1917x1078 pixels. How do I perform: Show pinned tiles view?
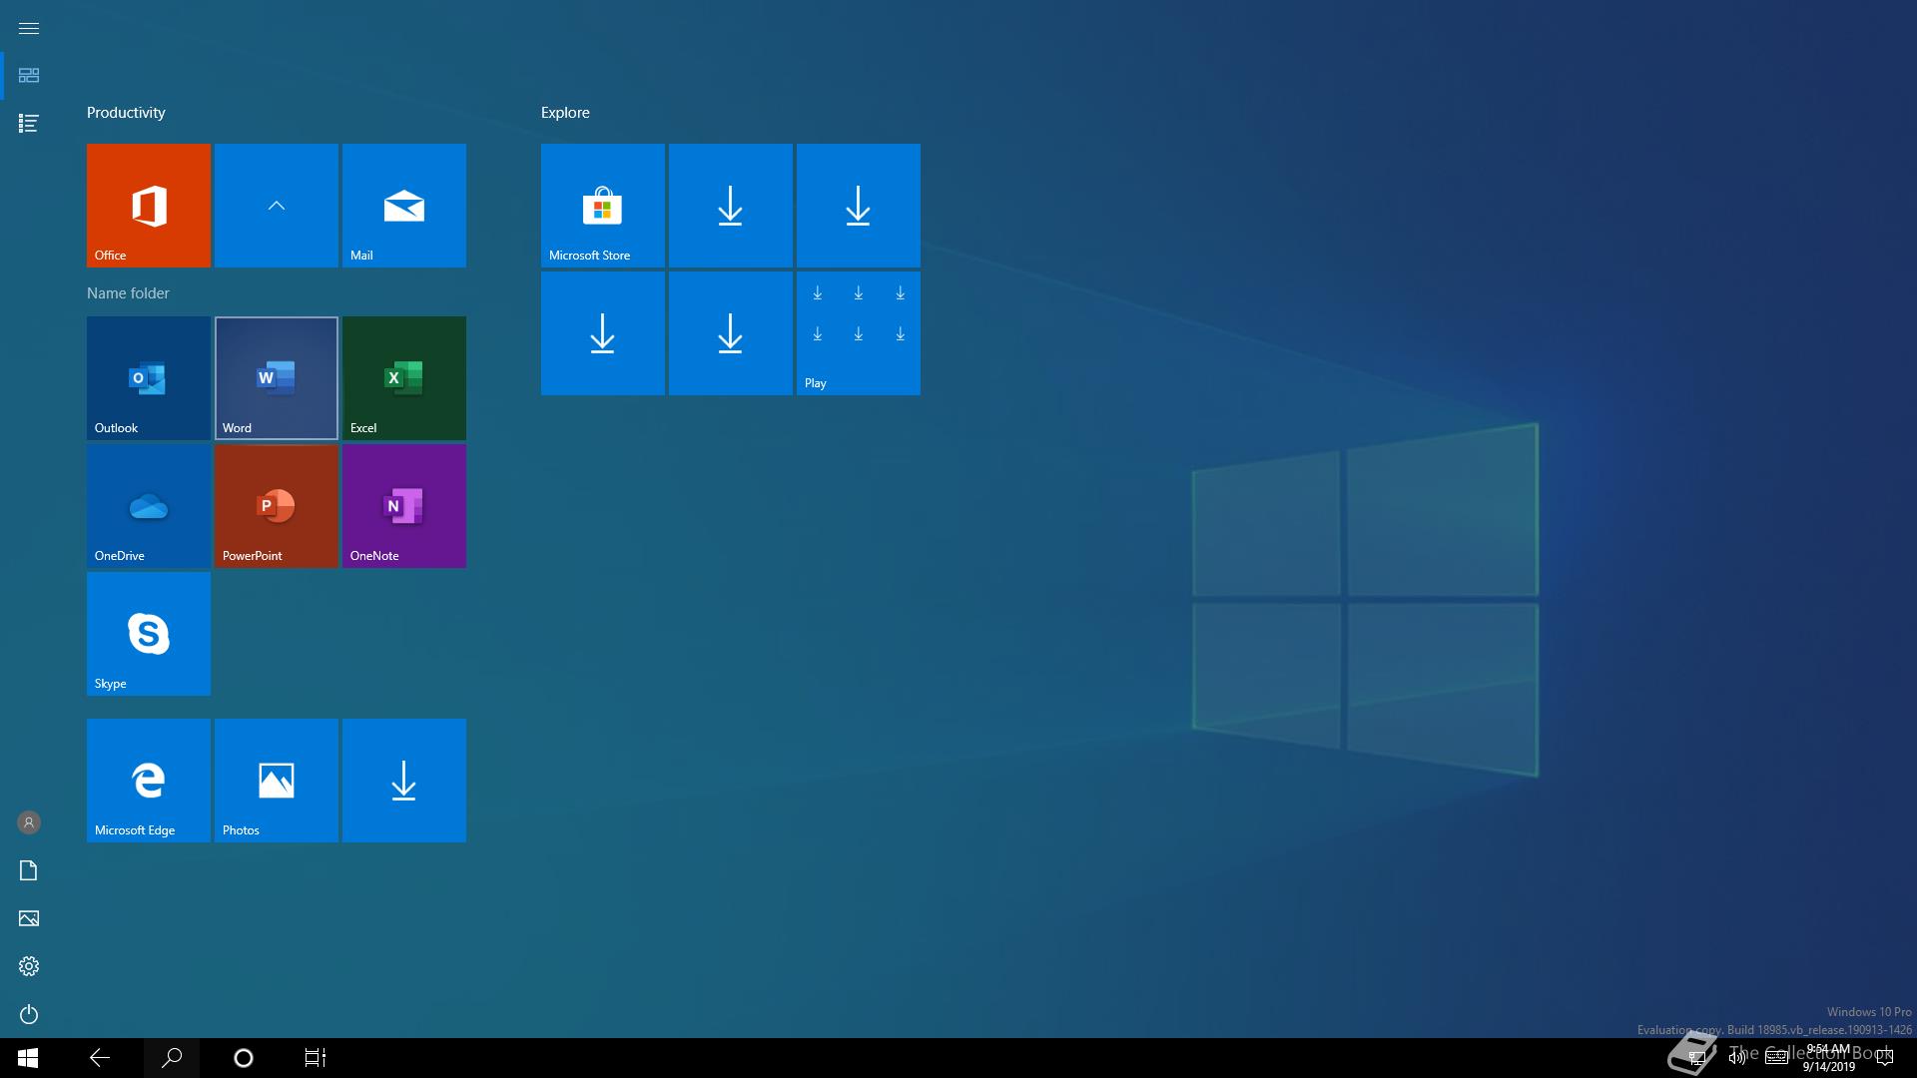click(29, 76)
